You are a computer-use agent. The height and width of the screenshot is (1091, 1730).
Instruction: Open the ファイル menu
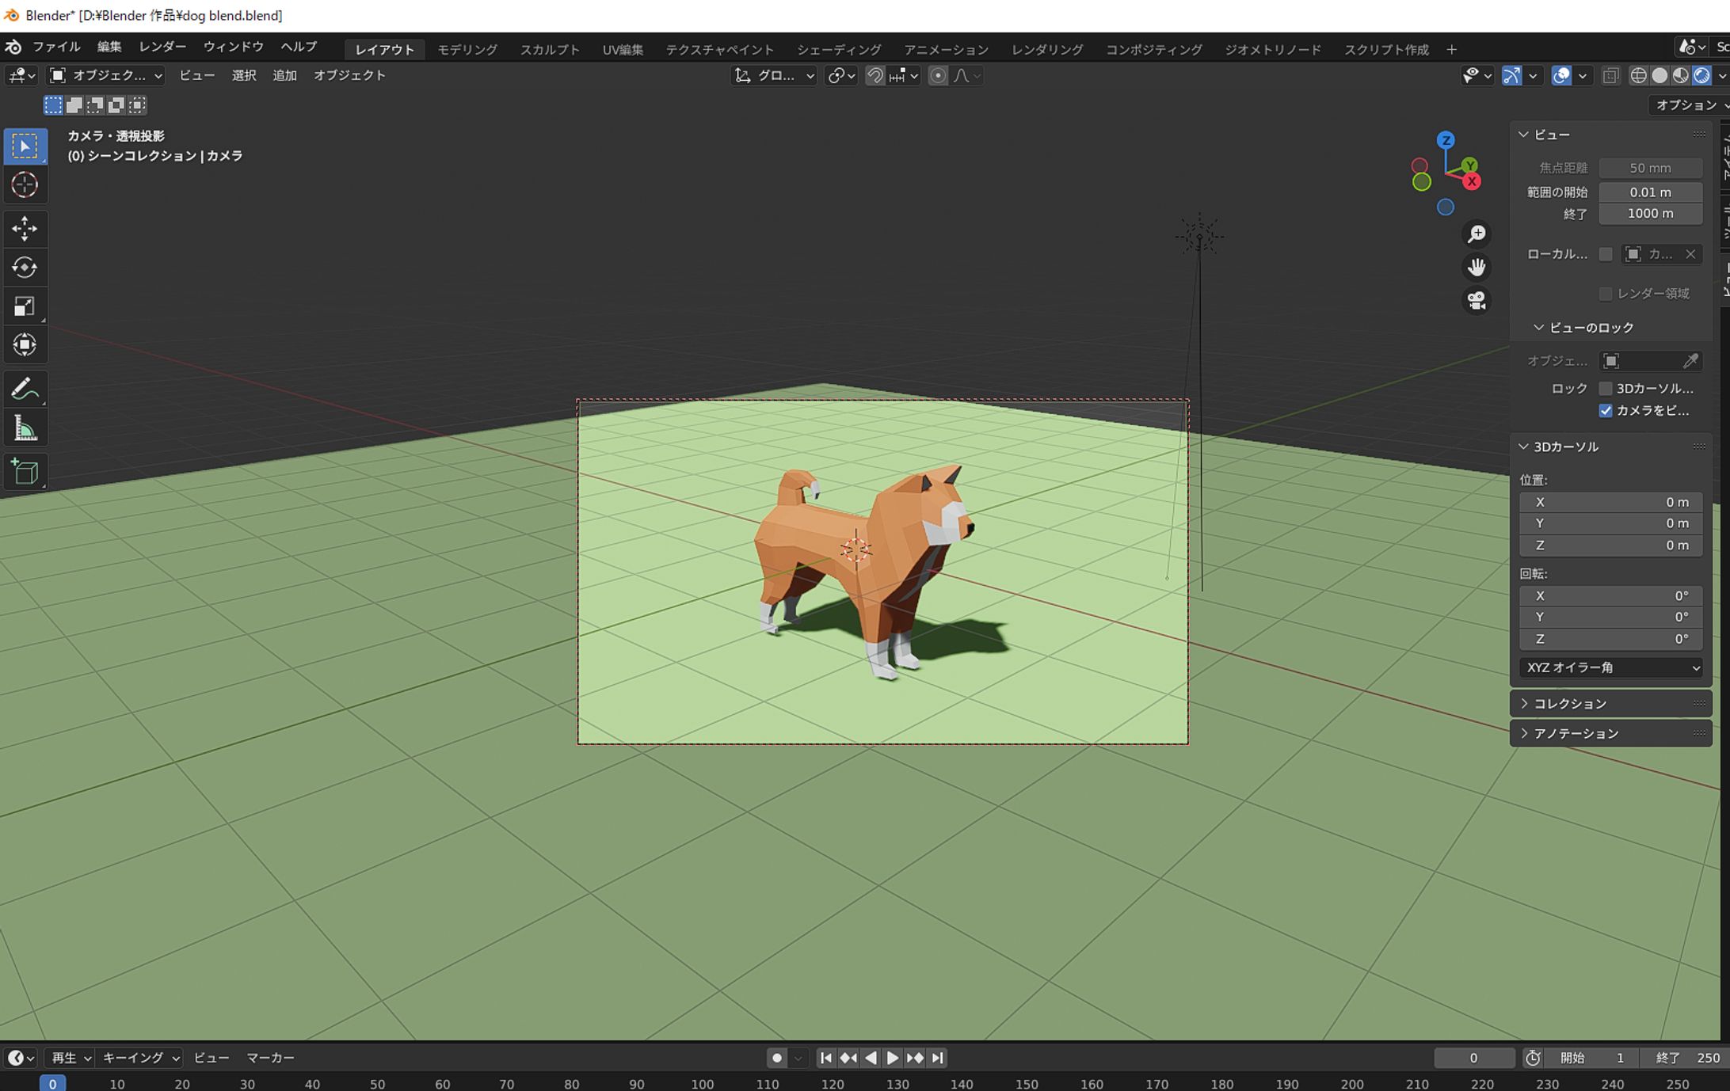coord(55,47)
